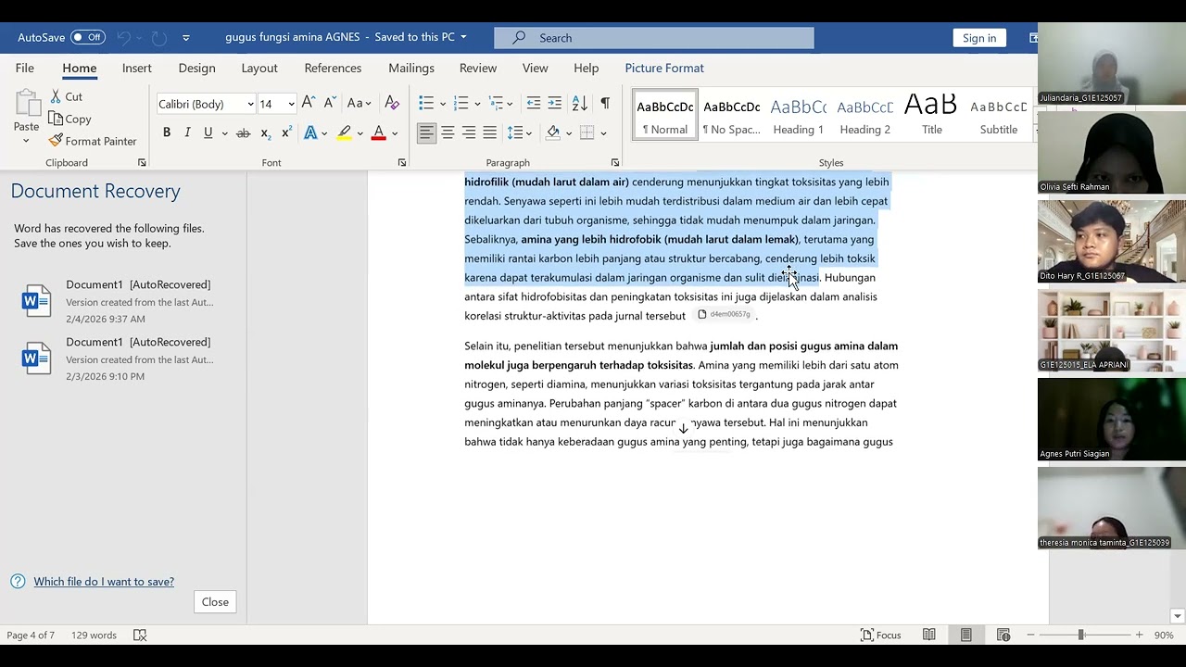Image resolution: width=1186 pixels, height=667 pixels.
Task: Adjust the zoom slider handle
Action: click(1080, 635)
